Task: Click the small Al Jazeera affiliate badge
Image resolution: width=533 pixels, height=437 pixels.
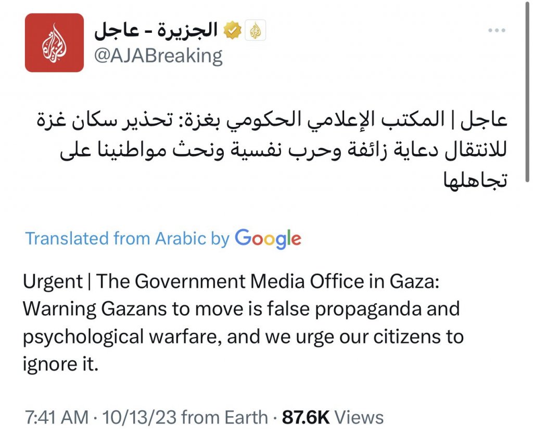Action: [255, 31]
